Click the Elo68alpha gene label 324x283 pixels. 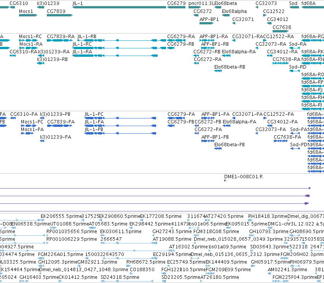click(234, 11)
